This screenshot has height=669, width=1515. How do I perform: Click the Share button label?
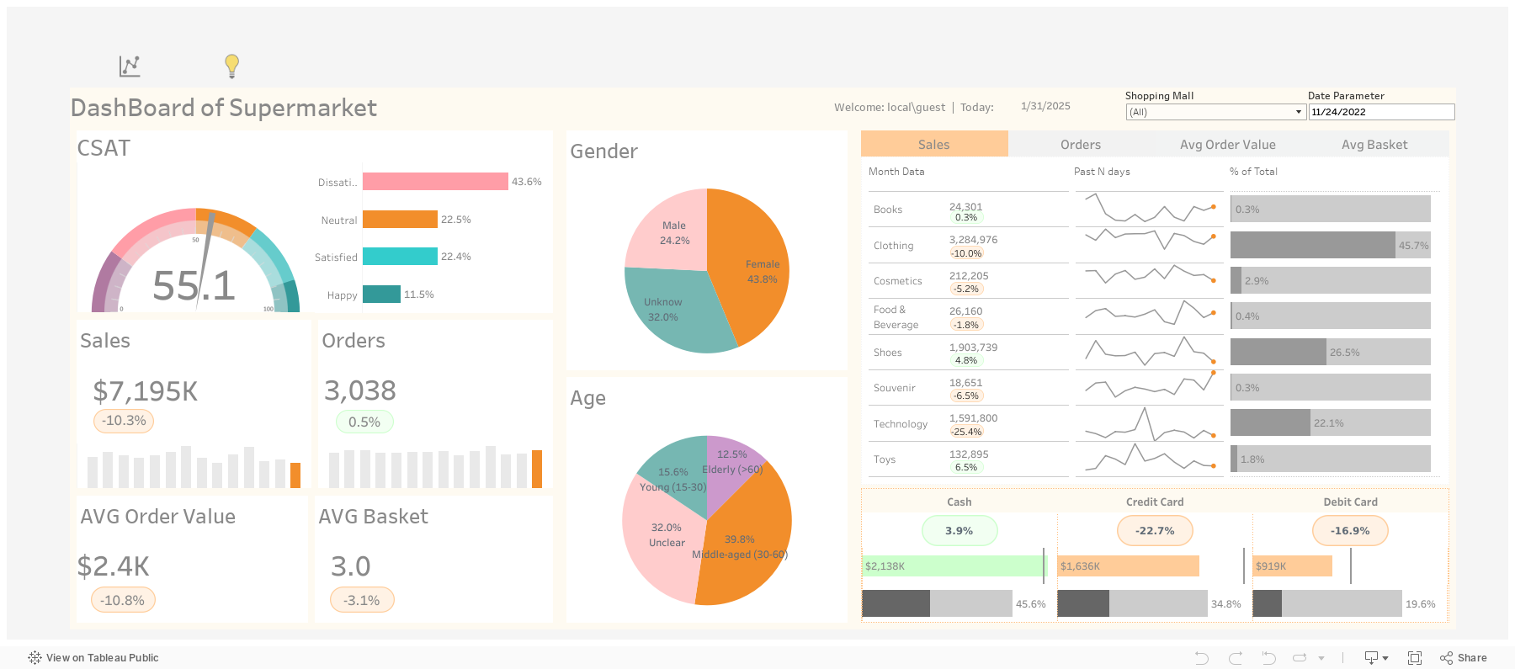(1472, 658)
